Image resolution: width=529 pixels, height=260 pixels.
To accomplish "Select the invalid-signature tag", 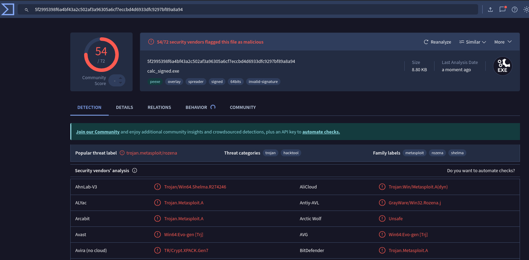I will (x=263, y=82).
